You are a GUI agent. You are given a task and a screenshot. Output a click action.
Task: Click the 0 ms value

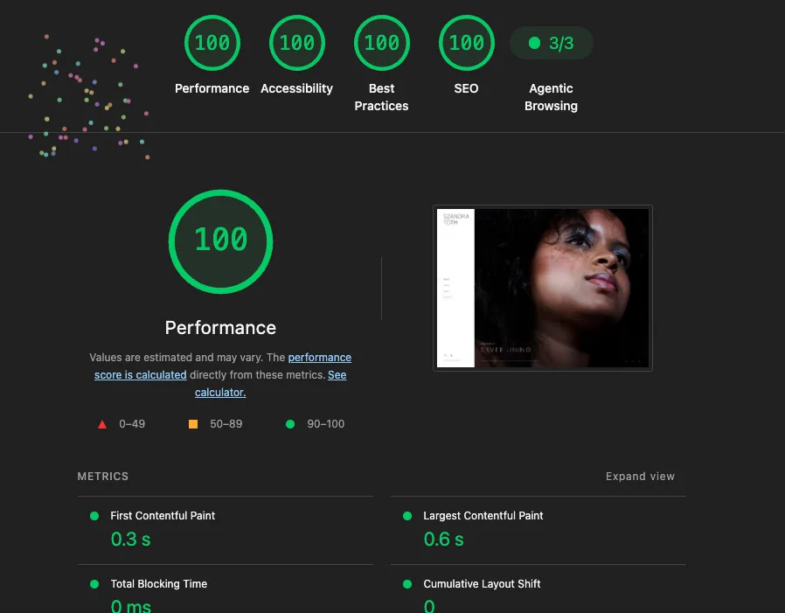130,606
